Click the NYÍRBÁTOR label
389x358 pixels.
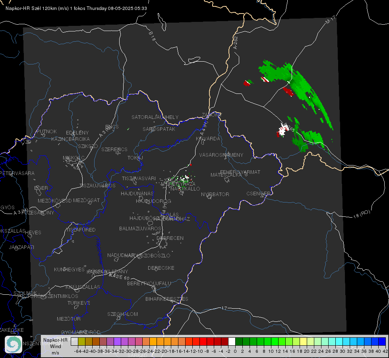(x=215, y=194)
